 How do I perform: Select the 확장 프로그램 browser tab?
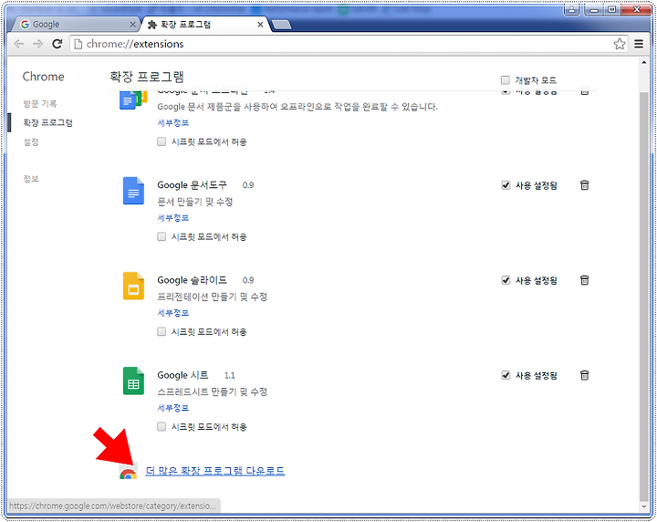(205, 25)
